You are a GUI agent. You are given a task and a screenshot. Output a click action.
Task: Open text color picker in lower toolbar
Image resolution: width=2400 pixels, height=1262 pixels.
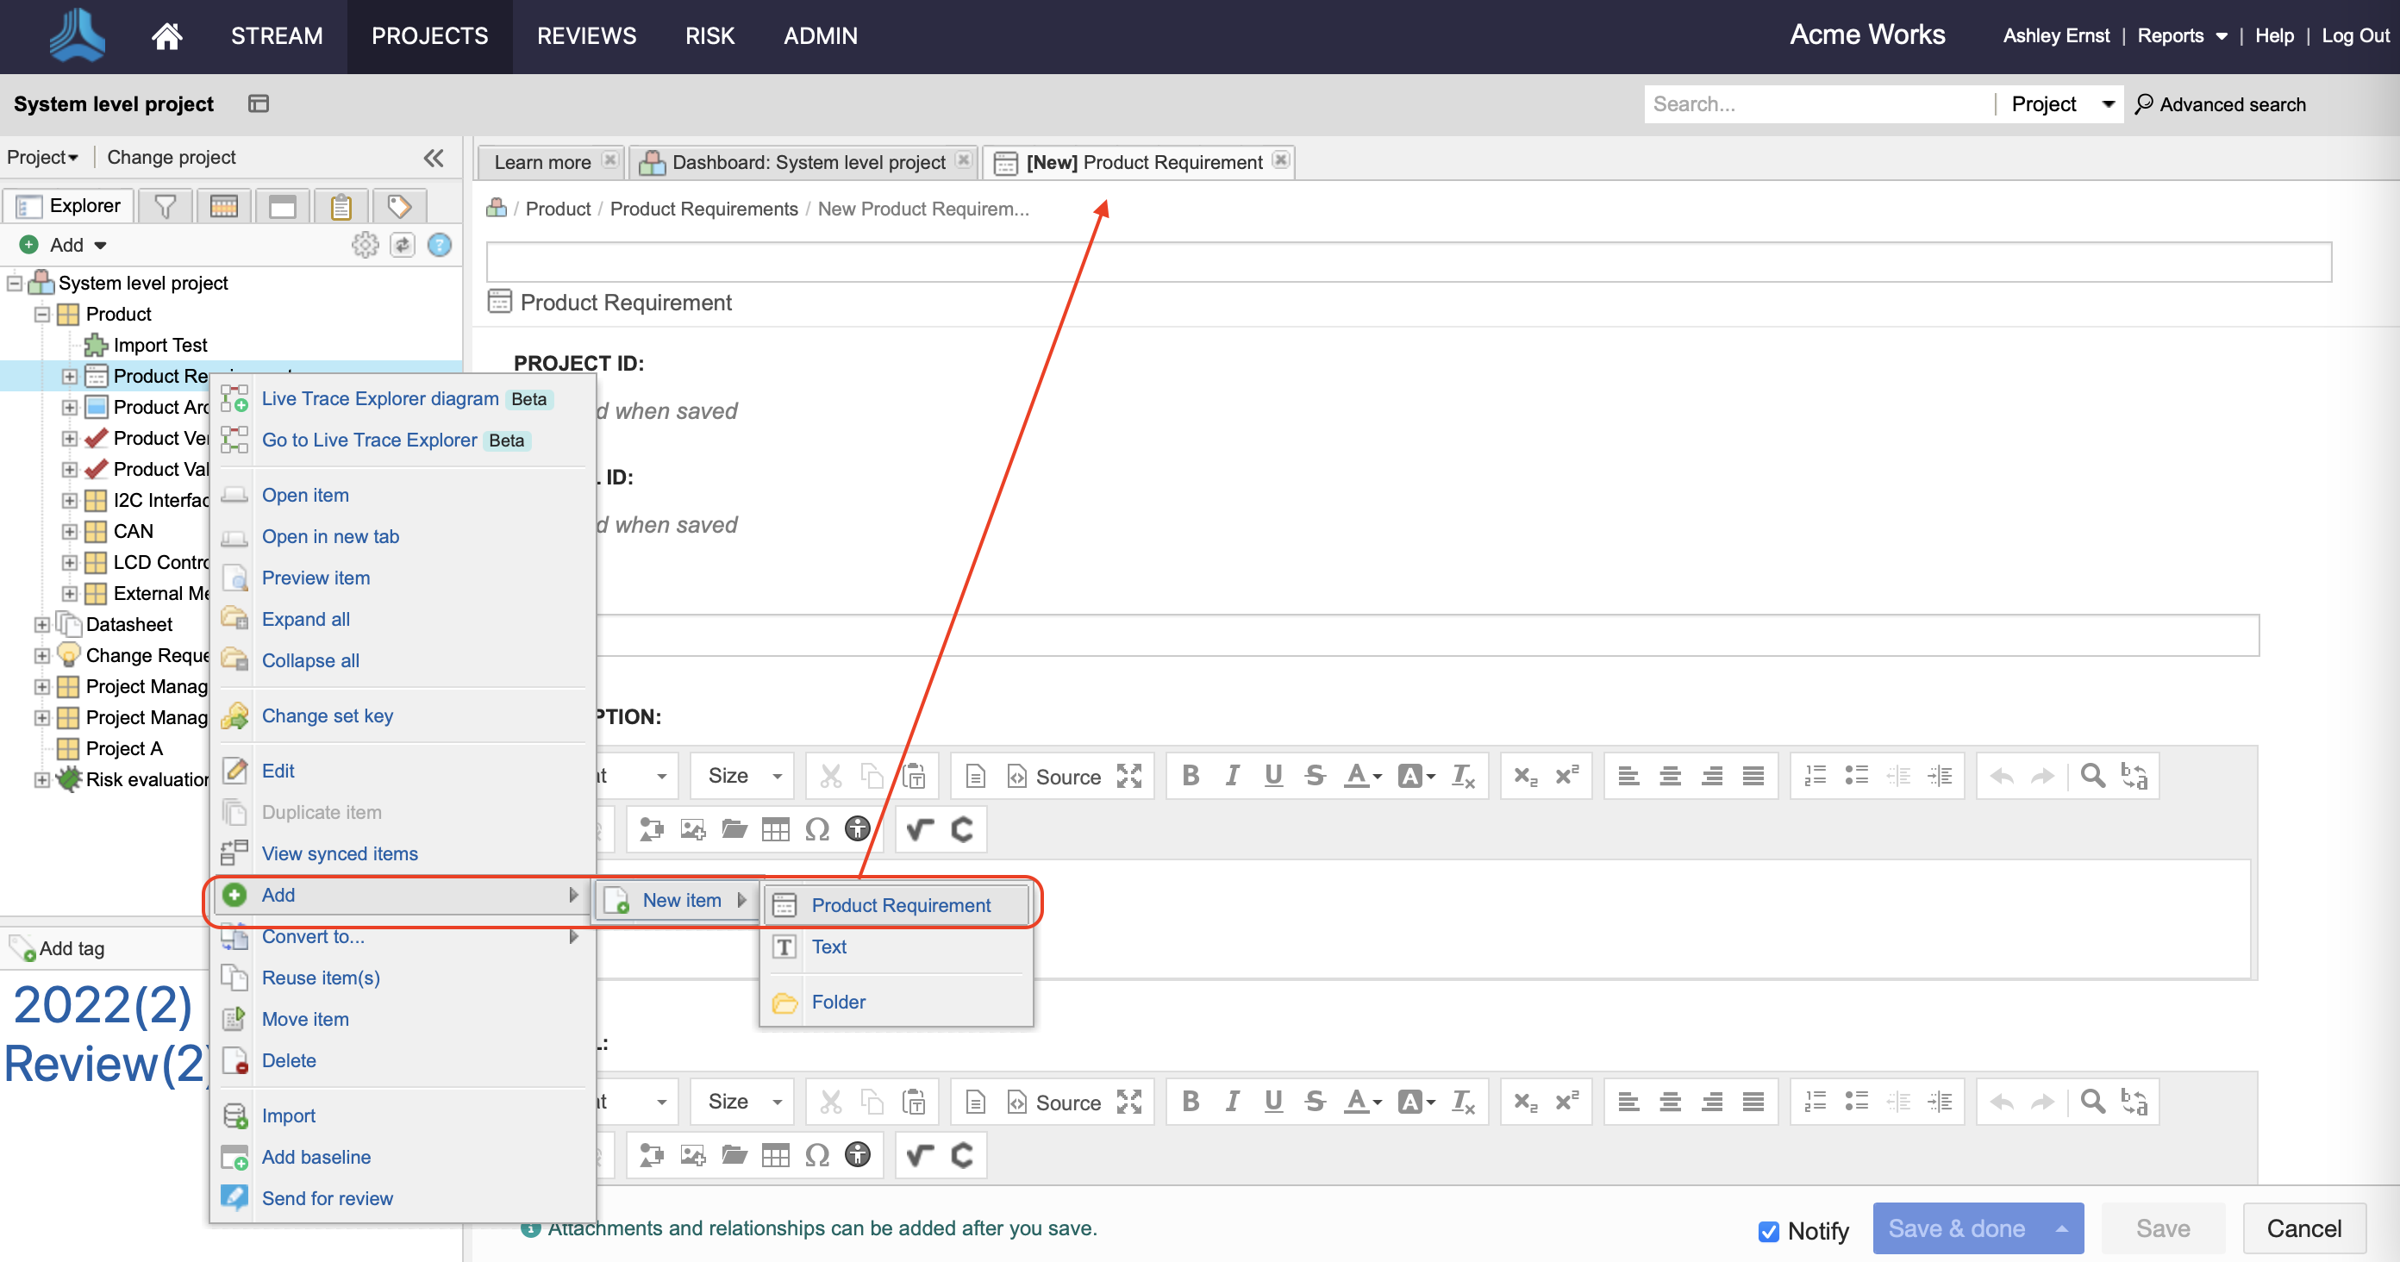click(1362, 1102)
